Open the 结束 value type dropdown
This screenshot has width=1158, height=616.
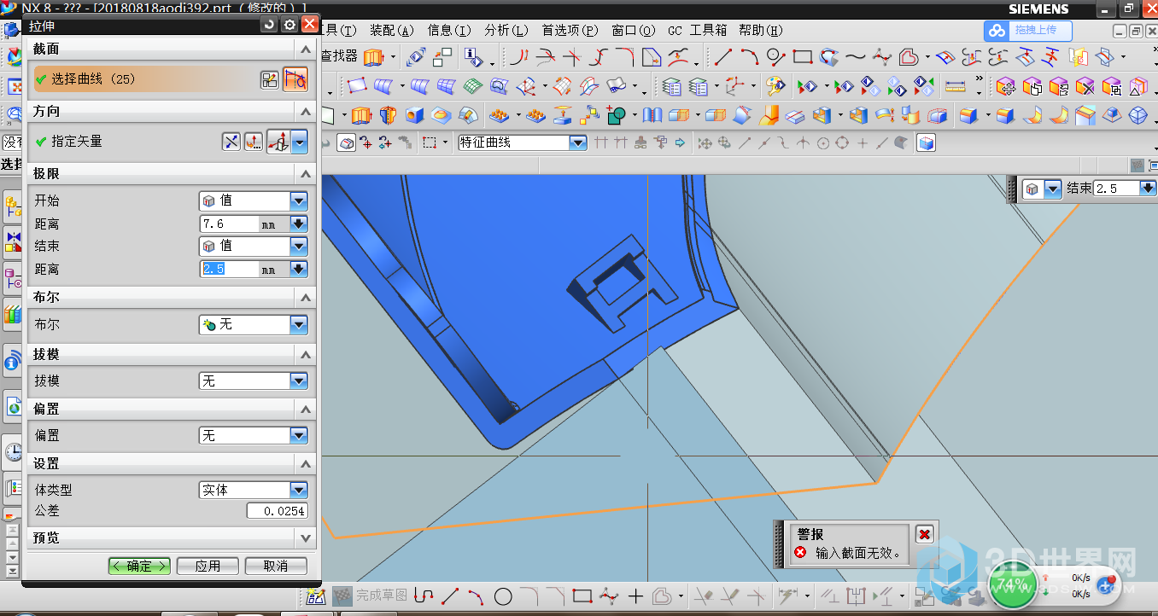[253, 246]
